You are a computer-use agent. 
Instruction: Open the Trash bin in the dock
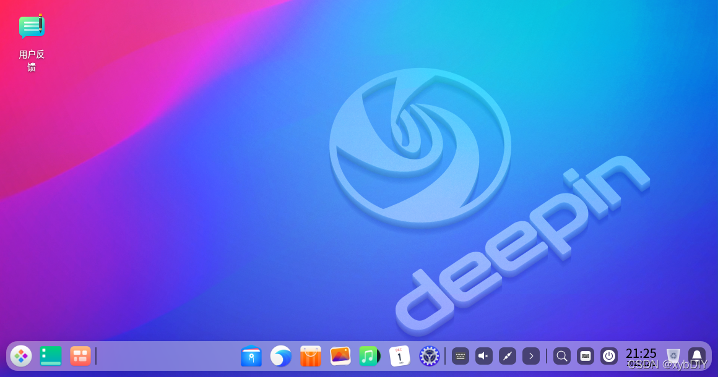[673, 356]
